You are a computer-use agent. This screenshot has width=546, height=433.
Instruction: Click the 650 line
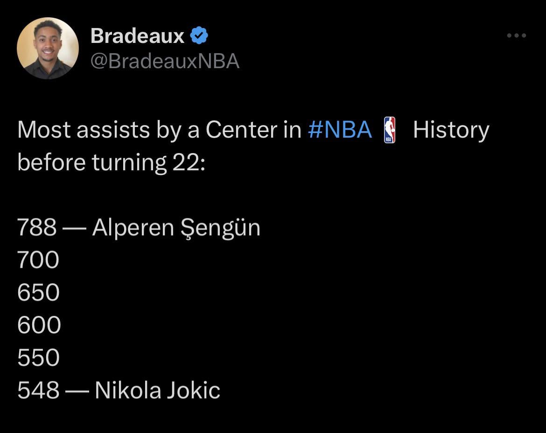(38, 293)
